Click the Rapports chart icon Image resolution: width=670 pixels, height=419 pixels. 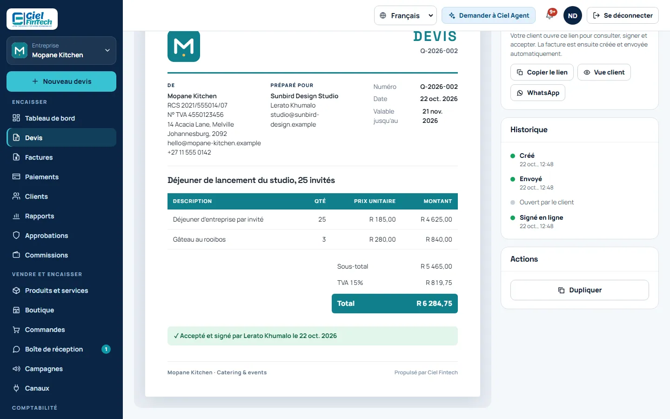pos(16,216)
